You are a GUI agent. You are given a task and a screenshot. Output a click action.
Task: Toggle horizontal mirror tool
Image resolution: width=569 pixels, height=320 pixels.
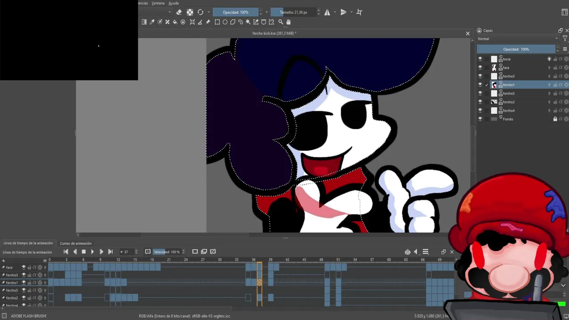(x=327, y=12)
